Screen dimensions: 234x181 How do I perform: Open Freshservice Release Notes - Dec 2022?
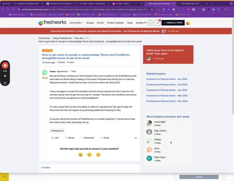point(167,101)
